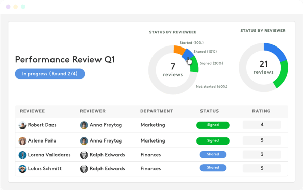Screen dimensions: 303x190
Task: Click Lorena Valladares avatar photo
Action: click(x=22, y=155)
